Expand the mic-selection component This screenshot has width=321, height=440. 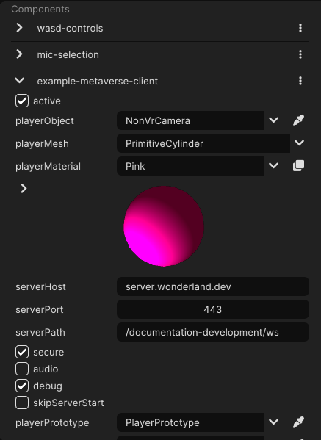pos(19,54)
